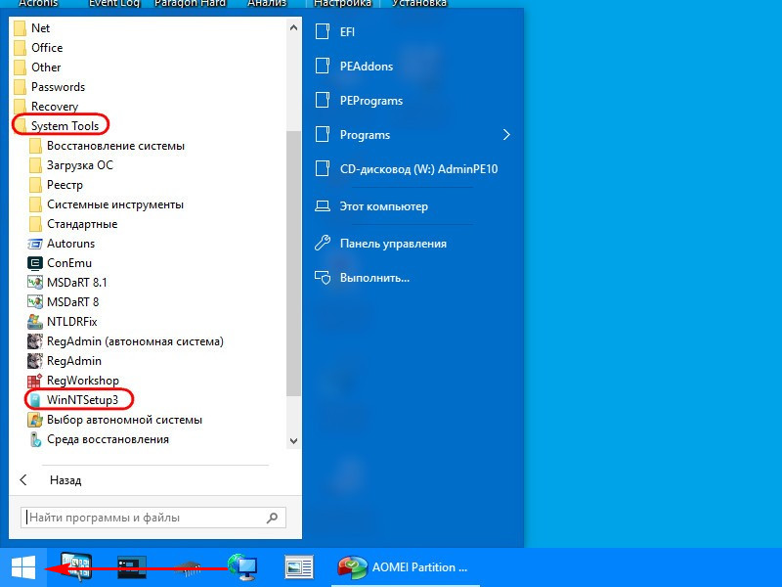The width and height of the screenshot is (782, 587).
Task: Run NTLDRFix utility
Action: click(x=62, y=322)
